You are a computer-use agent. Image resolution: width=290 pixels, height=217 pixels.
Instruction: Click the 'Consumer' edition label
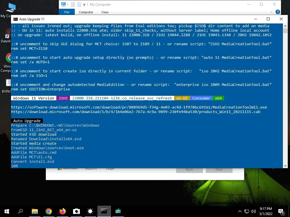[x=201, y=98]
